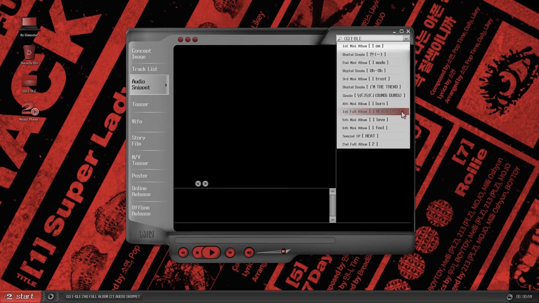Select 3rd Mini Album [ I trust ]
Viewport: 539px width, 303px height.
(x=373, y=79)
